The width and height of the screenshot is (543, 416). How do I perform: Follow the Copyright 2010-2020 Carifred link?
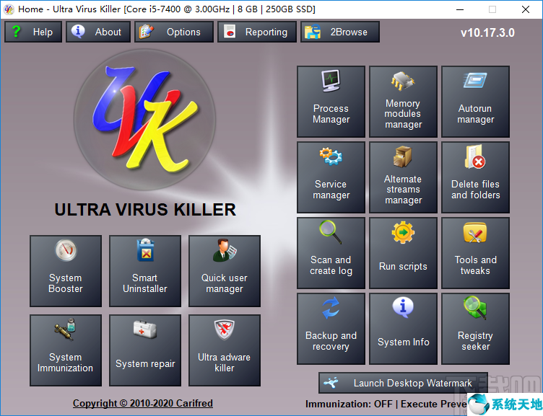(143, 403)
